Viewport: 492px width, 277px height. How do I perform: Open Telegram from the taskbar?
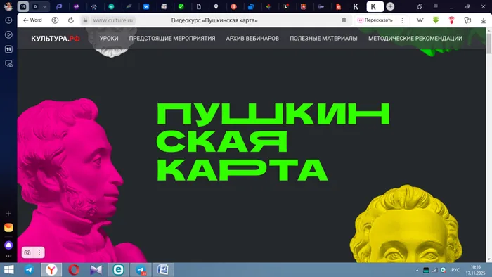pyautogui.click(x=30, y=270)
